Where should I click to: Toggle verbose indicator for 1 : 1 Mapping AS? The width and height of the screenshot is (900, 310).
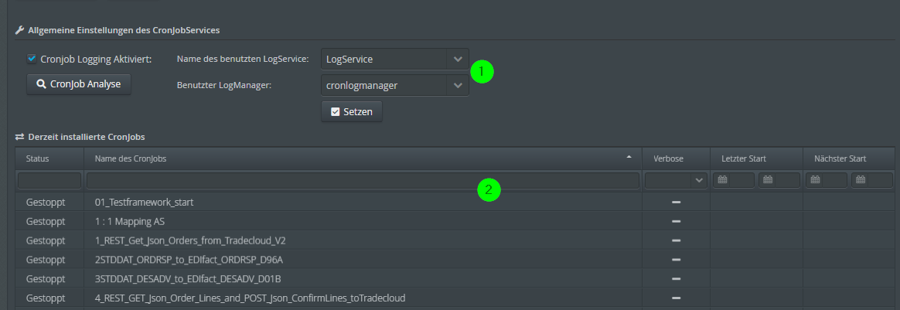coord(676,221)
